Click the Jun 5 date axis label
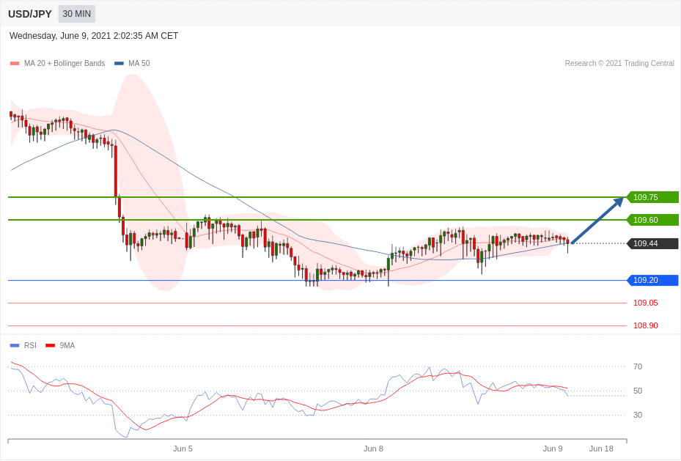 (183, 449)
